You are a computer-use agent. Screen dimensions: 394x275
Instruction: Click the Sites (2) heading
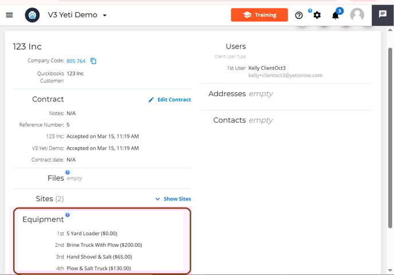click(50, 199)
